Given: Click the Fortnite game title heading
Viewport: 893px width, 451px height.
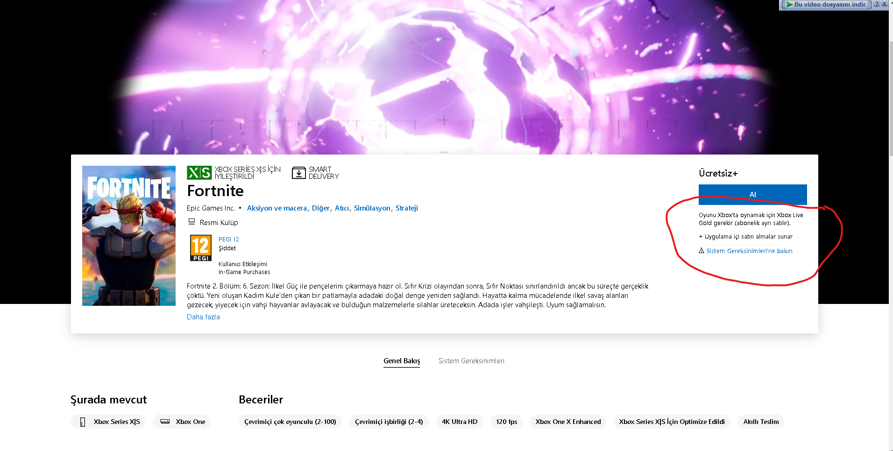Looking at the screenshot, I should point(215,191).
